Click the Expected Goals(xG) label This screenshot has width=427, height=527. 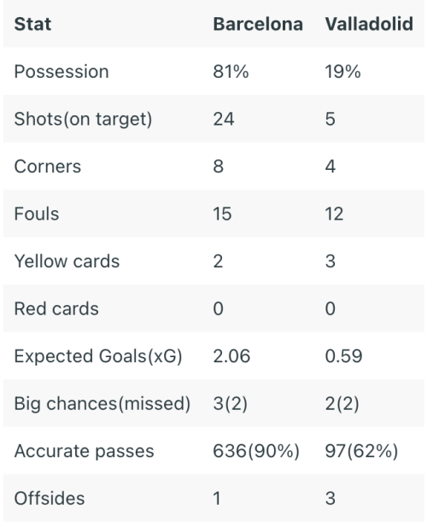98,356
